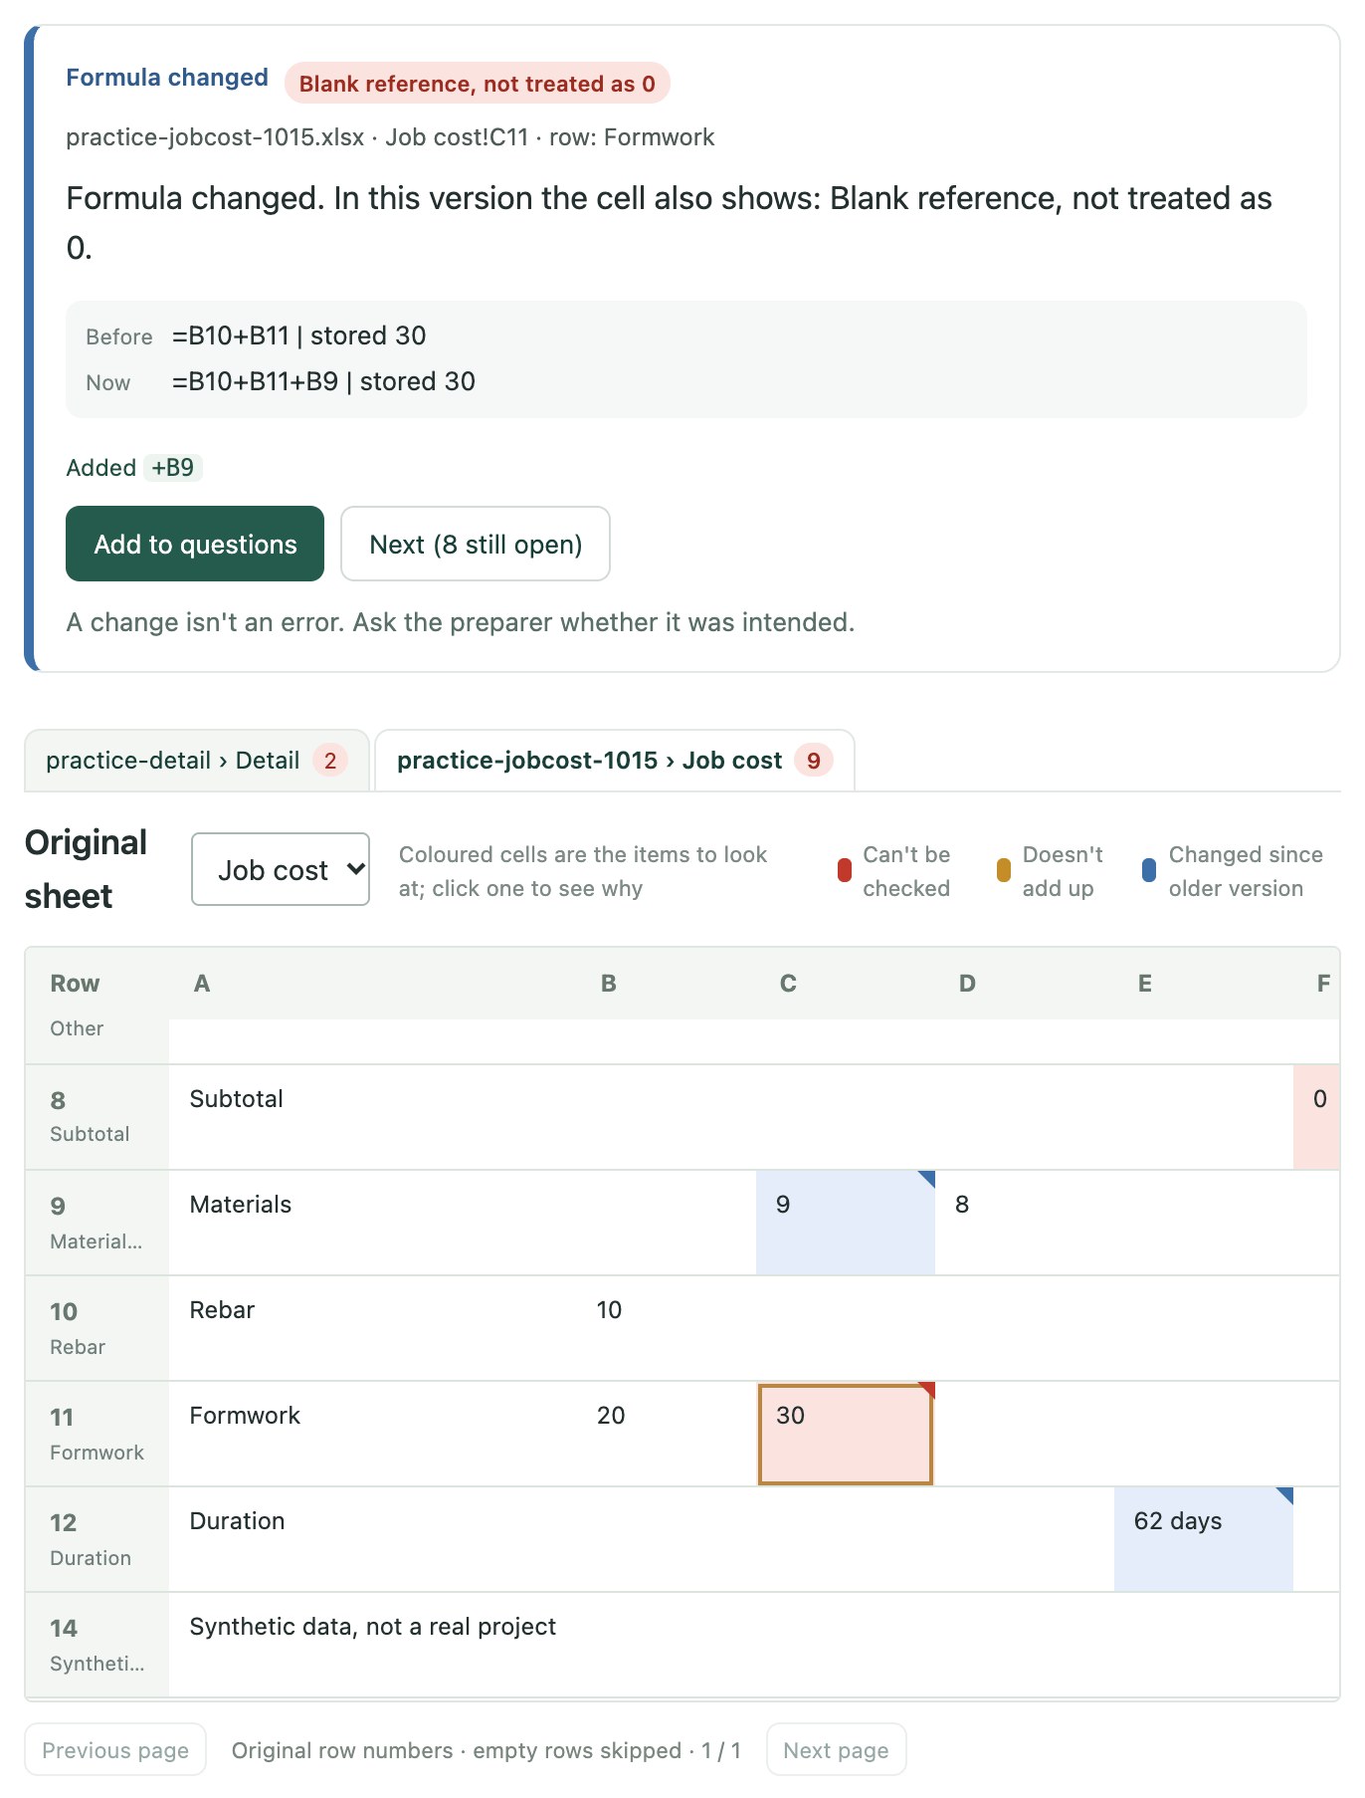Click the 'Duration' label in column A

[x=237, y=1521]
